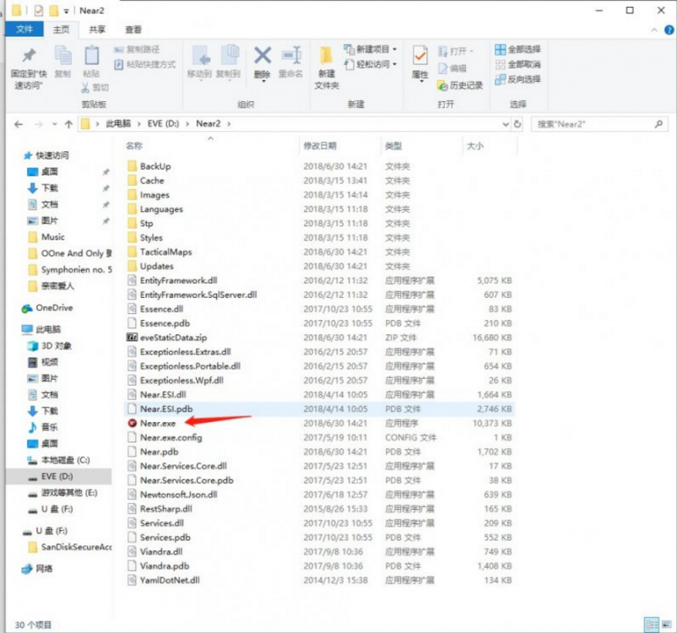Click Select all (全部选择) button
677x633 pixels.
(517, 49)
